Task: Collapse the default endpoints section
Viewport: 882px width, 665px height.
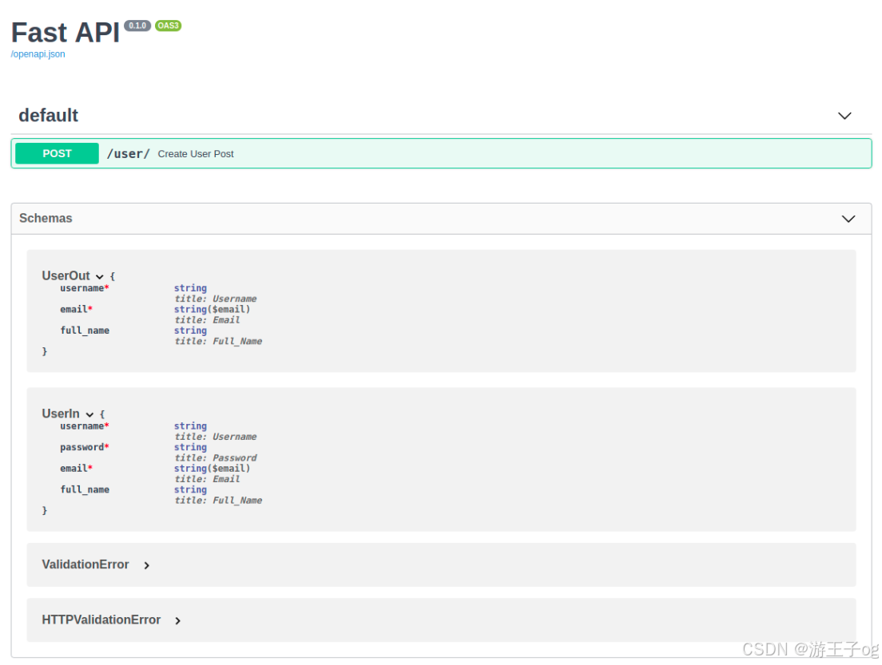Action: (844, 116)
